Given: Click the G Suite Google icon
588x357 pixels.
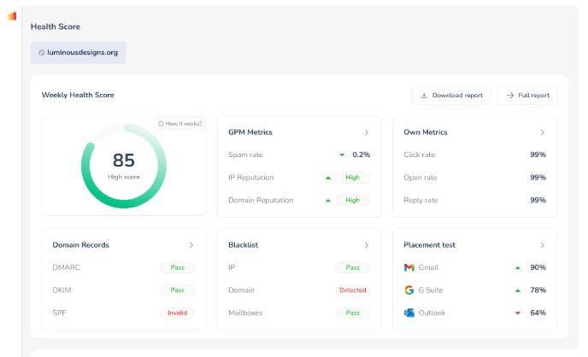Looking at the screenshot, I should (409, 290).
